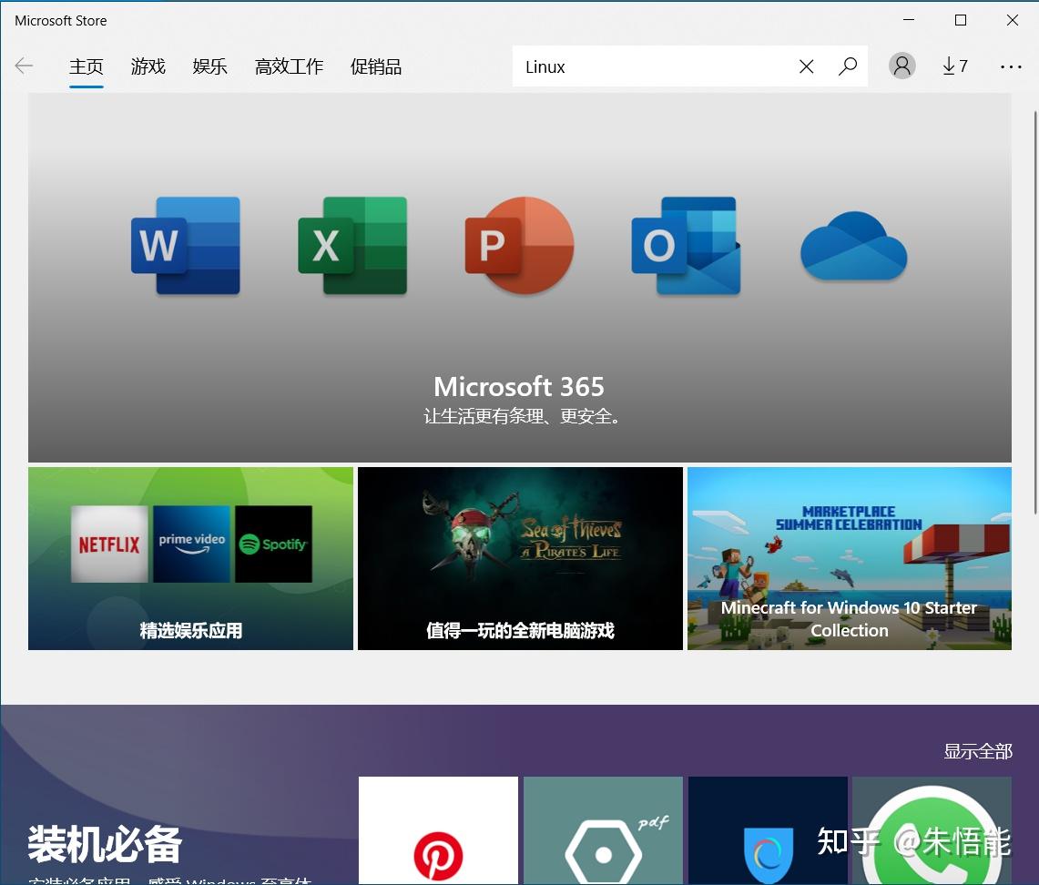Click the PowerPoint icon in banner
The height and width of the screenshot is (885, 1039).
click(x=519, y=245)
